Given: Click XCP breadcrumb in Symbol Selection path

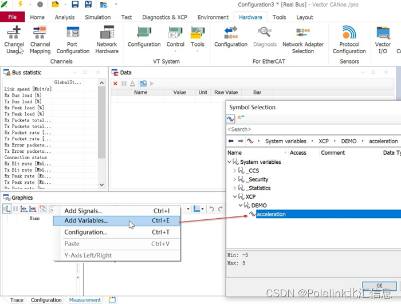Looking at the screenshot, I should point(324,141).
